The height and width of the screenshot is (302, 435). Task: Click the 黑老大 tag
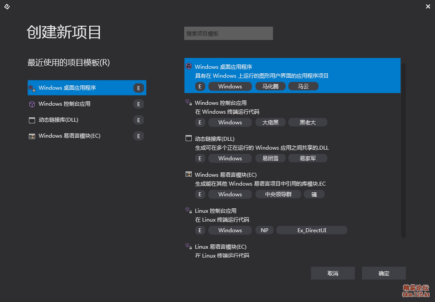[308, 123]
